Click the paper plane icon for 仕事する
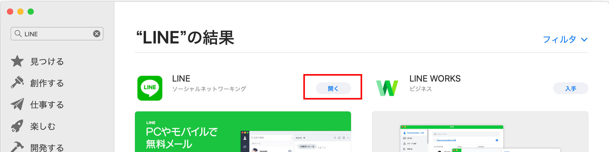 click(x=17, y=104)
